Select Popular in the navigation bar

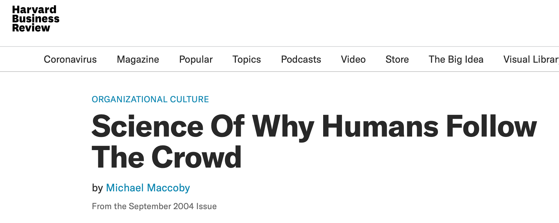pyautogui.click(x=196, y=59)
